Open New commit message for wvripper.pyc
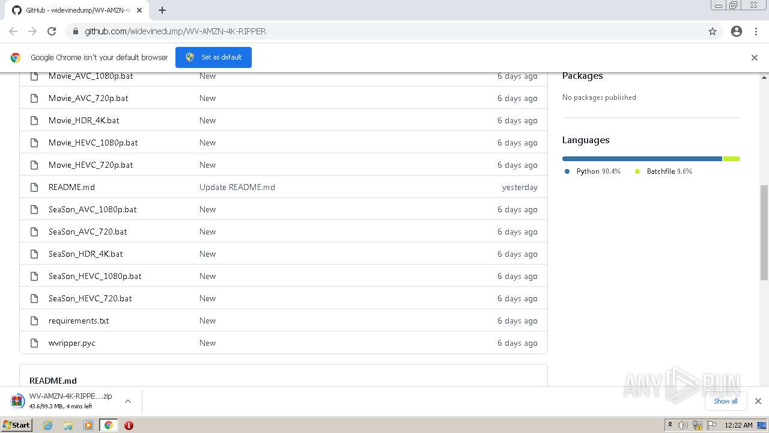The height and width of the screenshot is (433, 769). [207, 343]
